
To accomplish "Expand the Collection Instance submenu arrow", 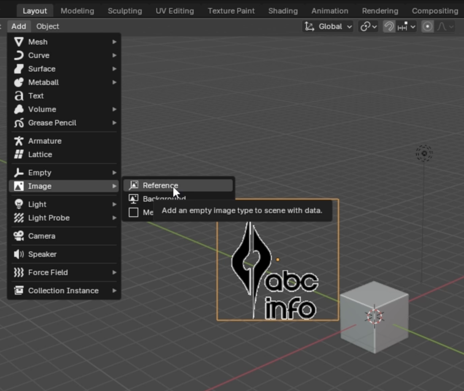I will [x=114, y=291].
